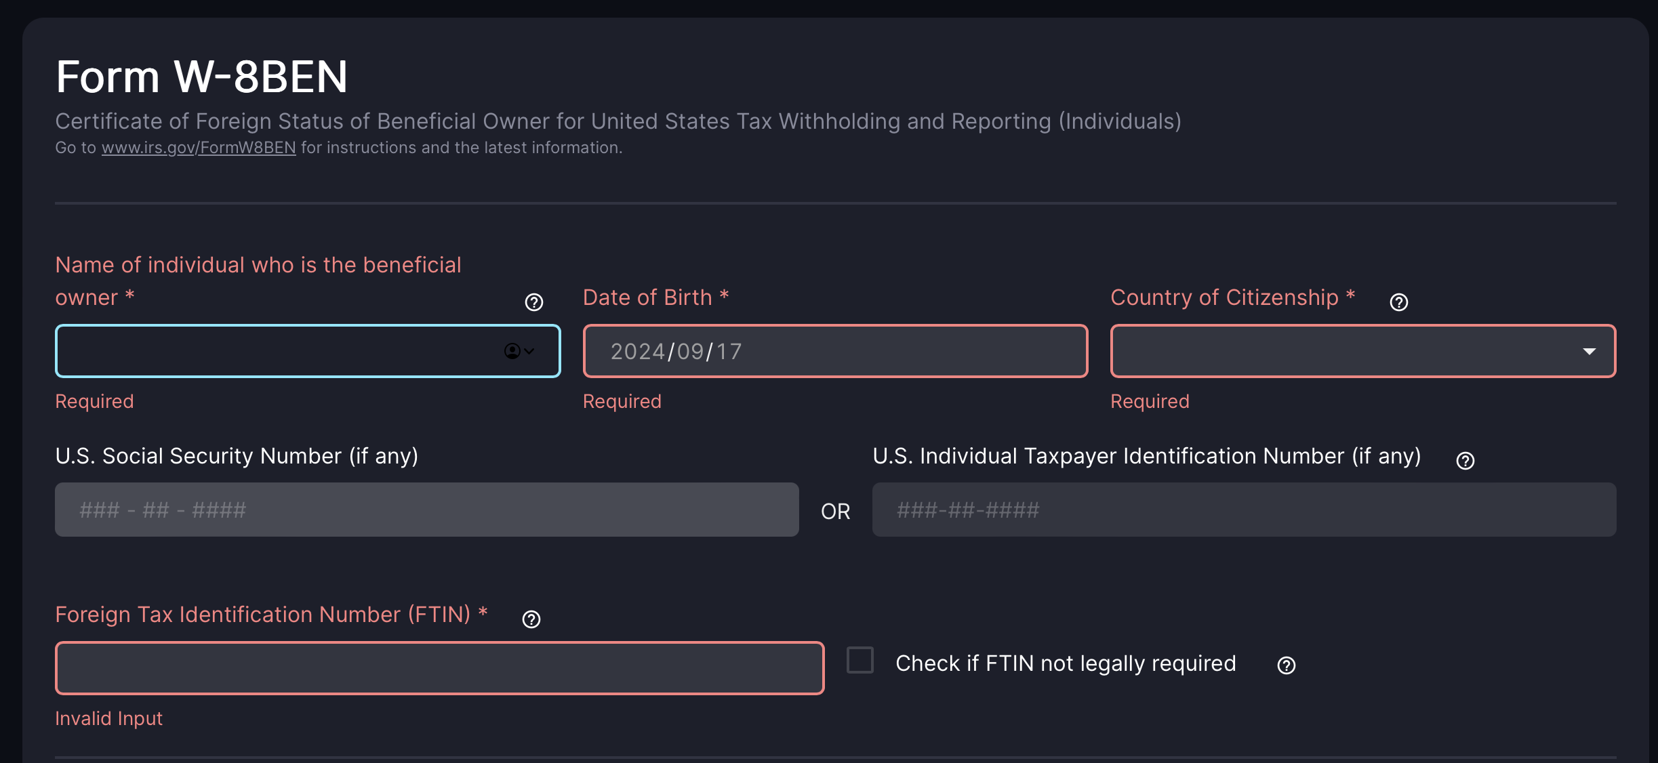Click help icon beside beneficial owner name
The height and width of the screenshot is (763, 1658).
tap(534, 302)
